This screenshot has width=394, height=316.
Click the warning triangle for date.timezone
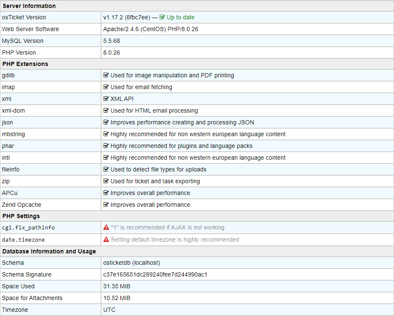point(106,240)
